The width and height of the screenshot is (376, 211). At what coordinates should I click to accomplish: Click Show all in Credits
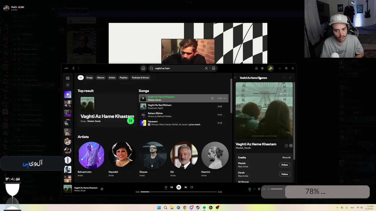286,158
